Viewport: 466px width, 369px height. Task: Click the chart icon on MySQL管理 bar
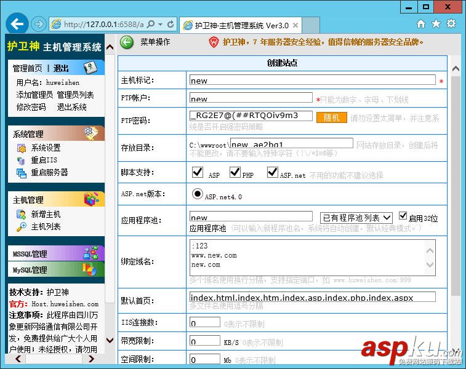[x=89, y=269]
